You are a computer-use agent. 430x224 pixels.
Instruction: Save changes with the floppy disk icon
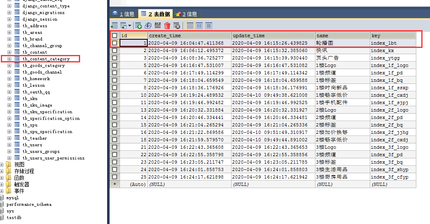(x=158, y=26)
